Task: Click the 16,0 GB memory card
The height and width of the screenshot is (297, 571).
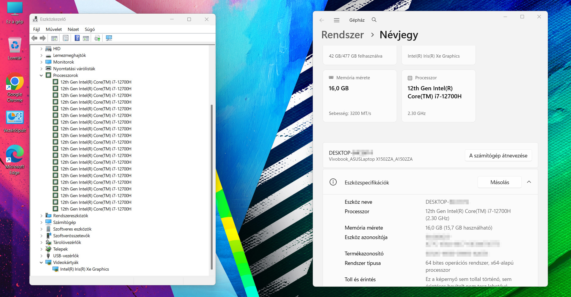Action: pos(360,96)
